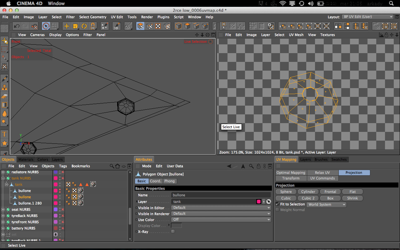Open the UV Mesh menu

pyautogui.click(x=296, y=35)
